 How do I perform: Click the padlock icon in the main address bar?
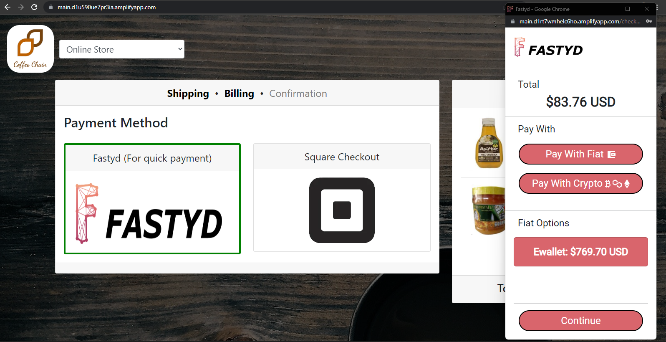[51, 7]
